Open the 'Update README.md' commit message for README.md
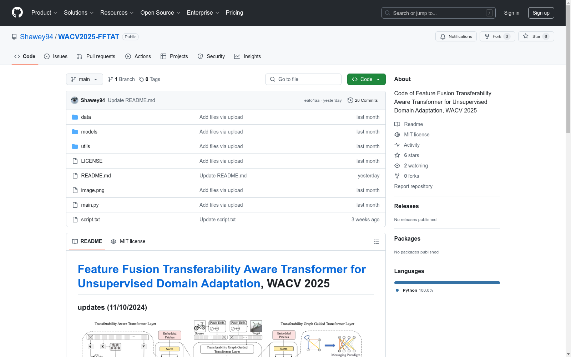 223,176
